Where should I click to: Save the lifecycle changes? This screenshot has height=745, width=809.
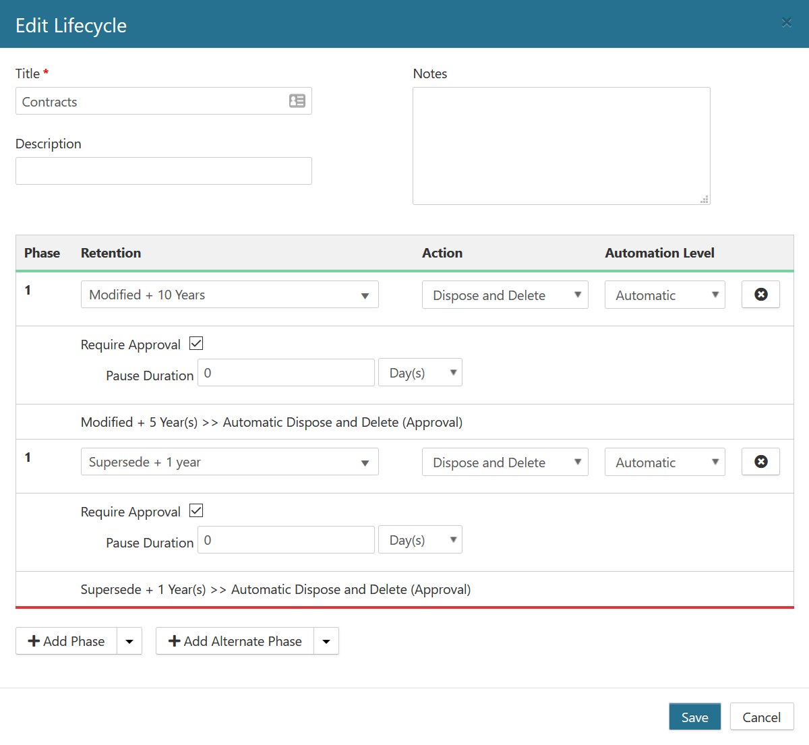tap(694, 717)
